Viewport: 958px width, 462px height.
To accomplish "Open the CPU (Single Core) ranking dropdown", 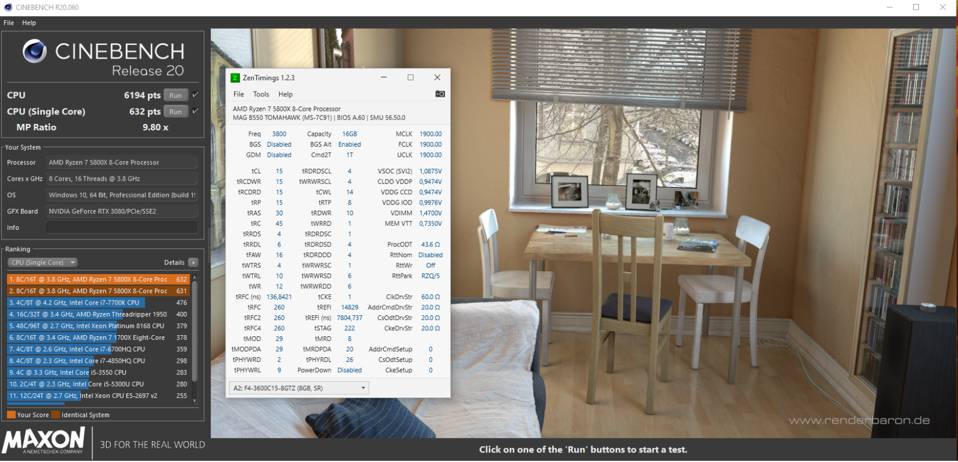I will [43, 263].
